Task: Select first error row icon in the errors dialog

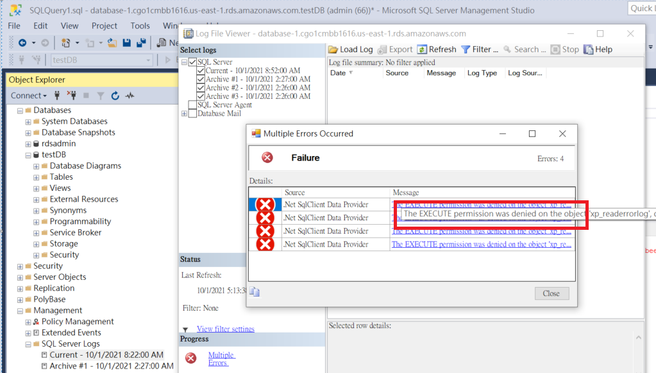Action: 265,205
